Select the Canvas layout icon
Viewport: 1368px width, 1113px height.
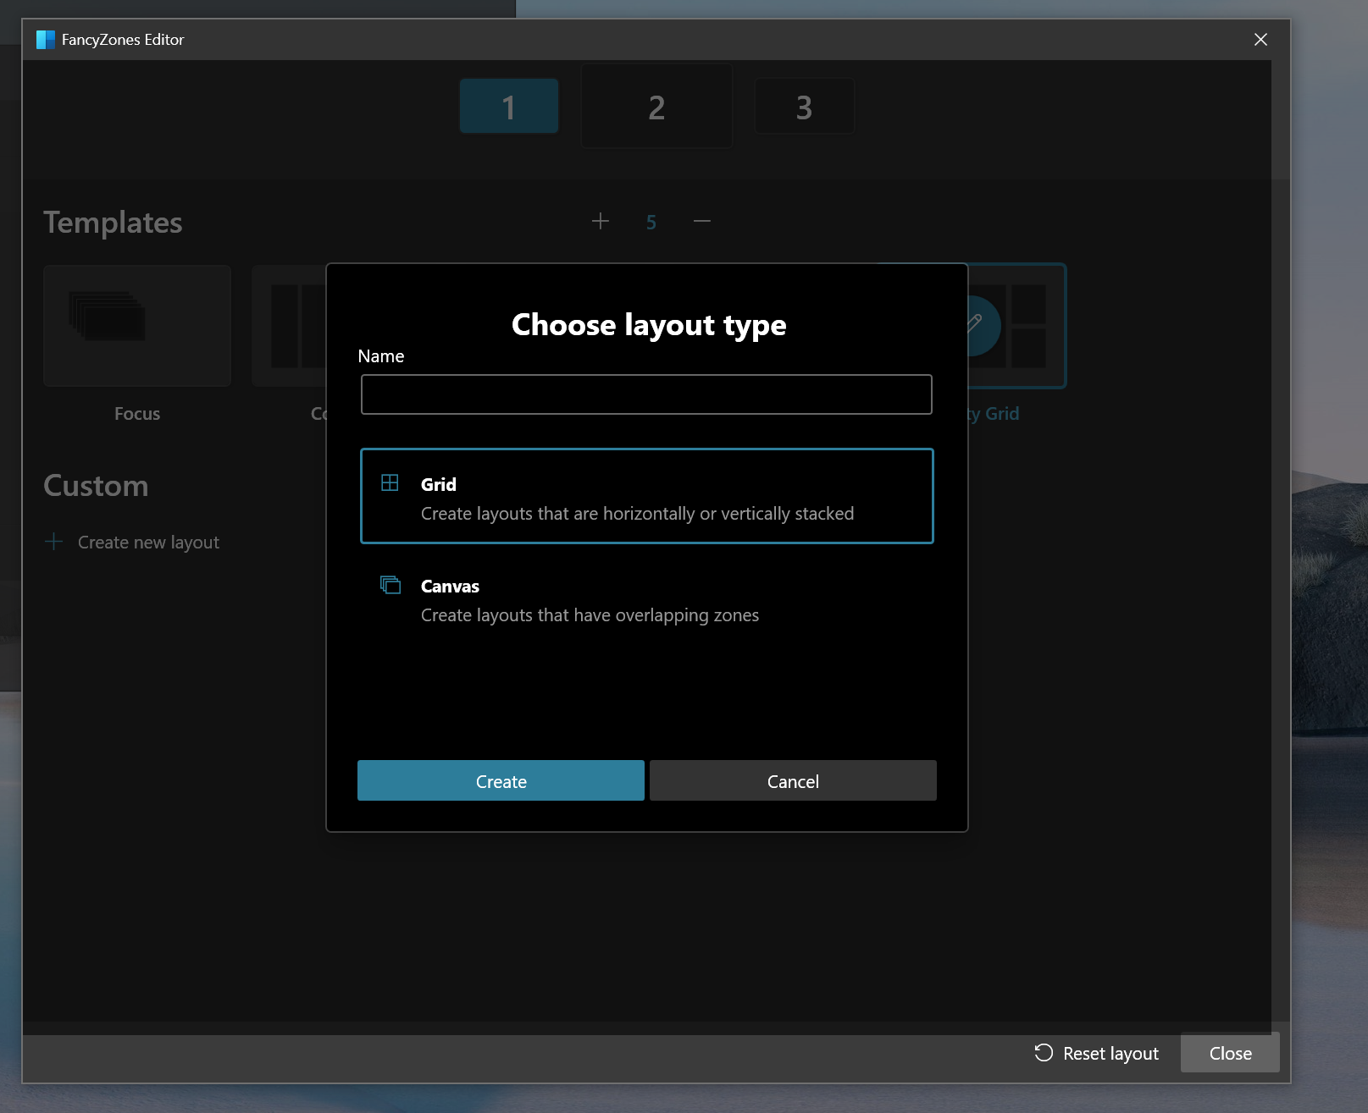[x=390, y=584]
